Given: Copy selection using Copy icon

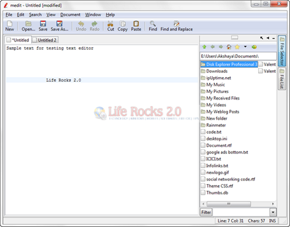Looking at the screenshot, I should coord(122,26).
